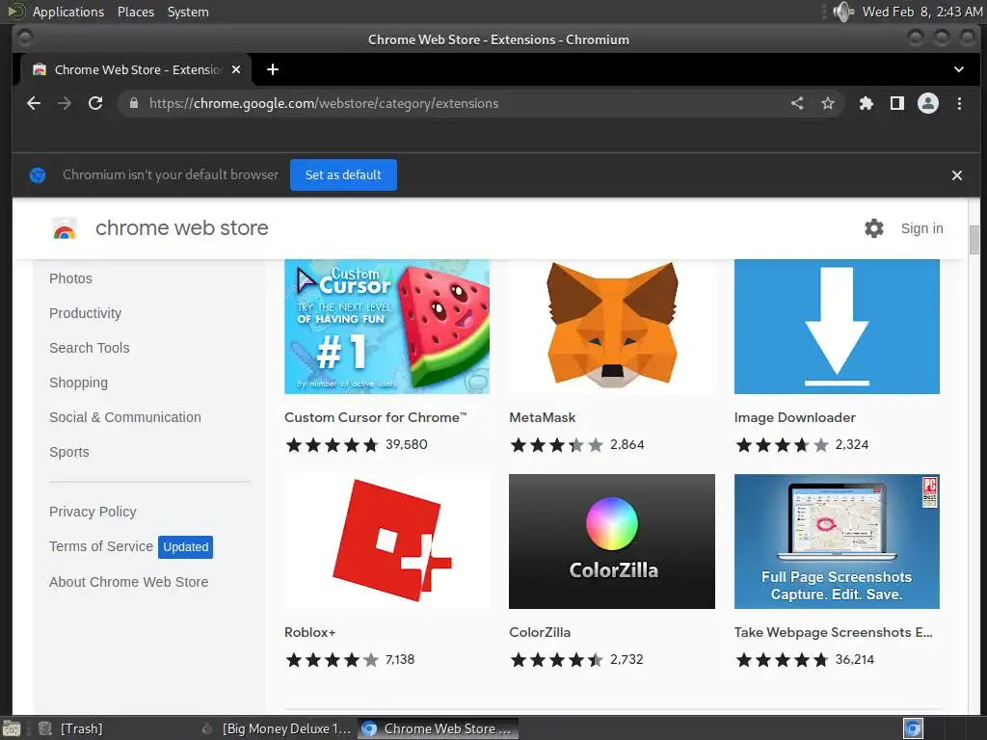Click the 2,864 rating count

click(627, 444)
